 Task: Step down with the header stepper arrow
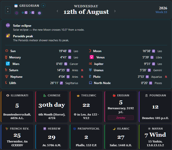click(x=8, y=12)
